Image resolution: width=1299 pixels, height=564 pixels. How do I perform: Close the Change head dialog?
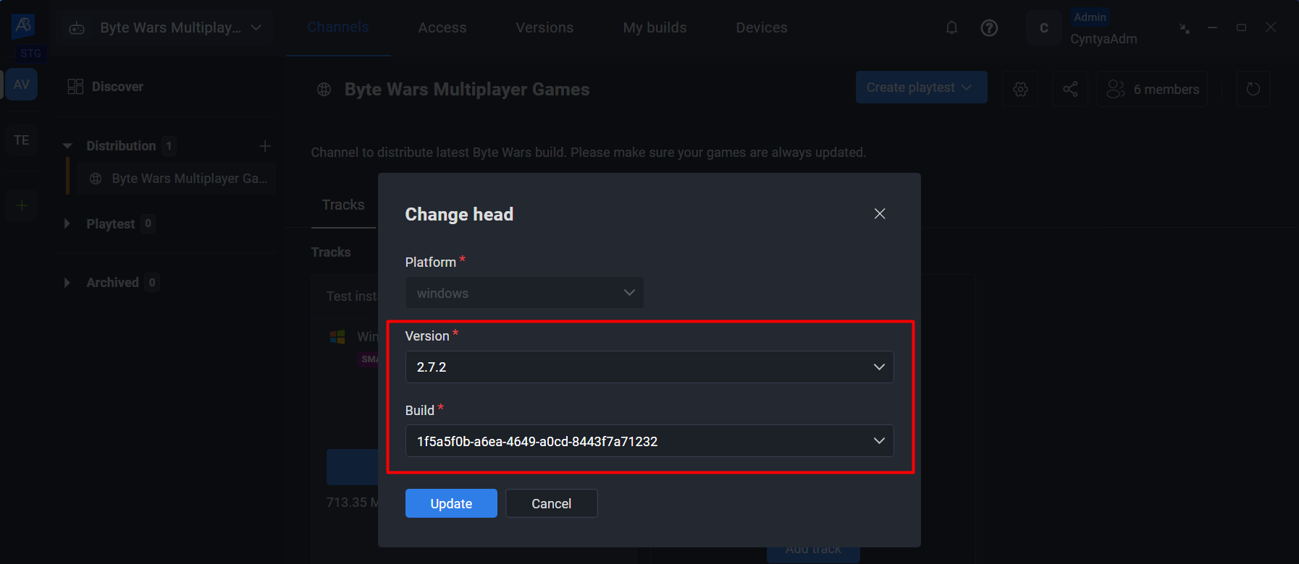[880, 213]
